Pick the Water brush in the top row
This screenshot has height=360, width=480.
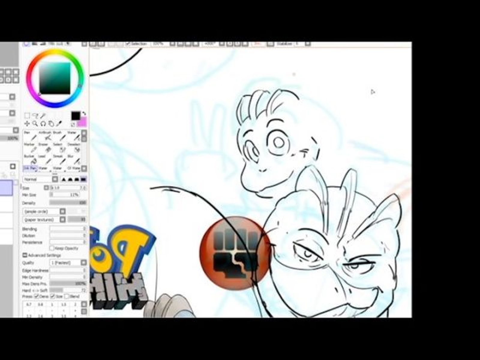[73, 136]
